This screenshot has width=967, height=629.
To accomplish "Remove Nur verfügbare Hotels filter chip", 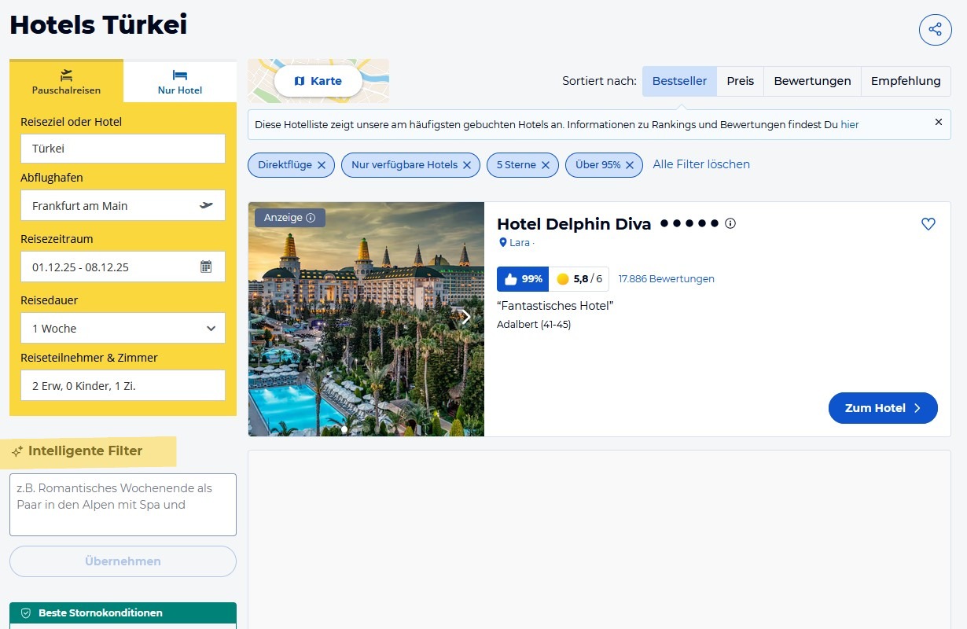I will [x=466, y=165].
